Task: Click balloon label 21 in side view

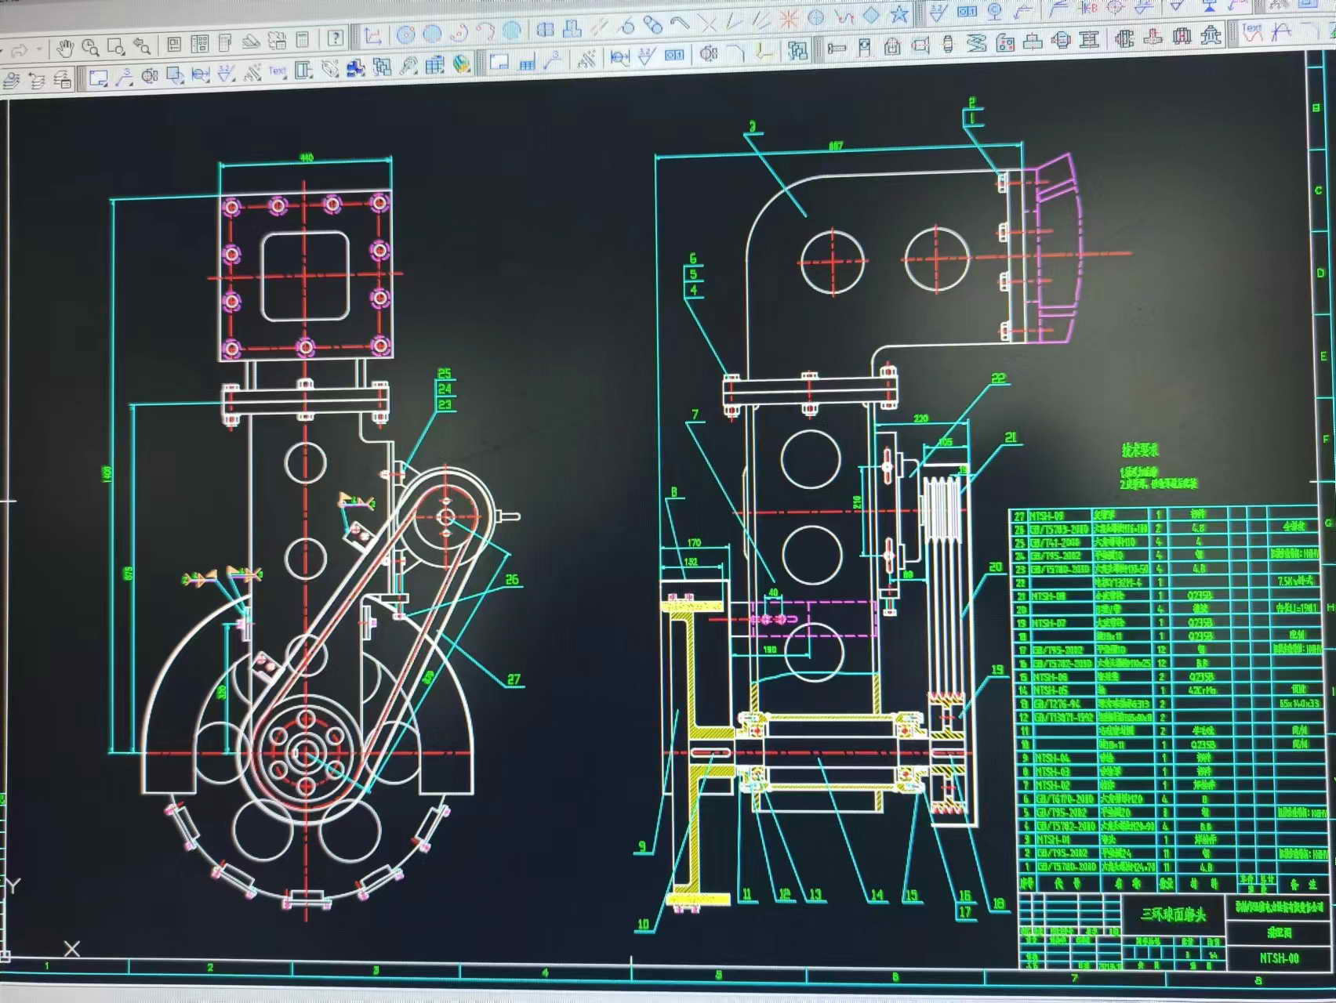Action: (x=1011, y=437)
